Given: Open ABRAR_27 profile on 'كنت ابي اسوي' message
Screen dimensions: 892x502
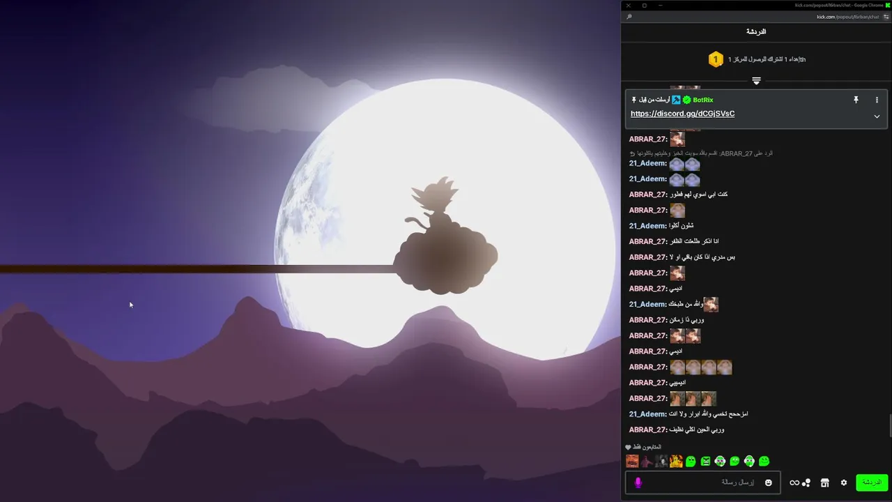Looking at the screenshot, I should click(648, 195).
